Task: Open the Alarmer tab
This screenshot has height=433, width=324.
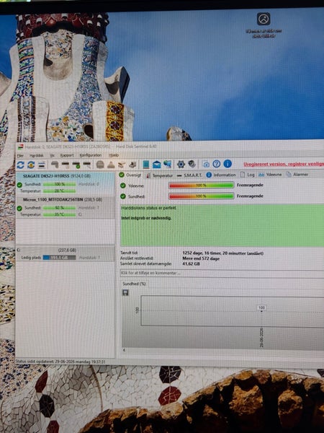Action: pos(297,174)
